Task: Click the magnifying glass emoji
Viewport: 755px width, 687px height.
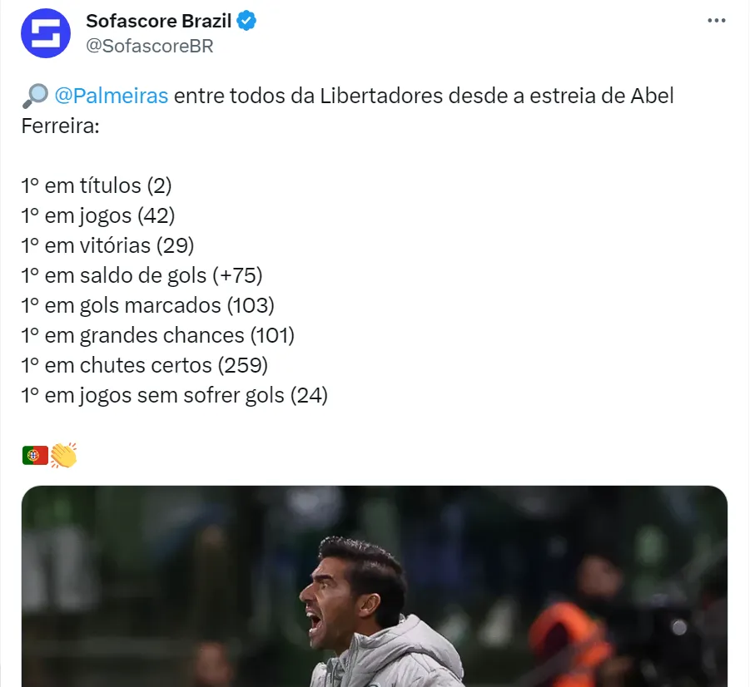Action: point(34,96)
